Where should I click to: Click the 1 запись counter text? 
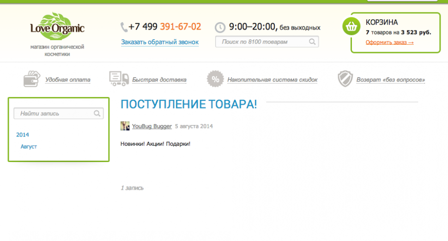(132, 188)
